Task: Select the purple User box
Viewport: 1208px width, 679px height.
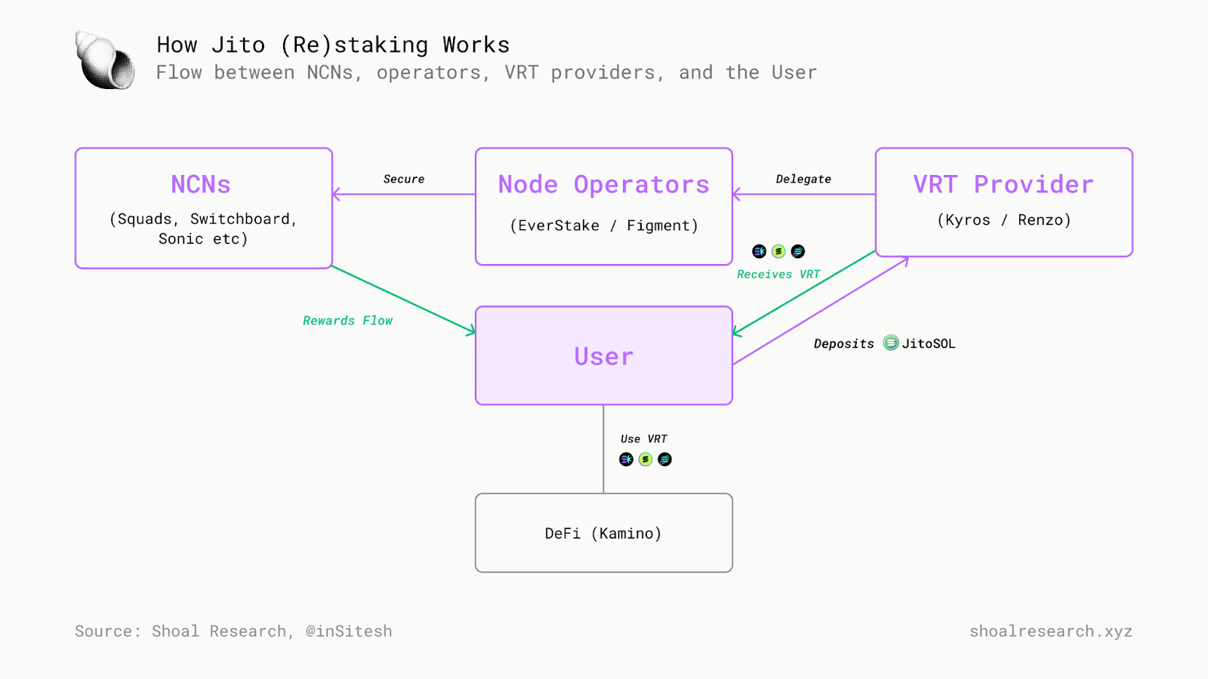Action: point(604,355)
